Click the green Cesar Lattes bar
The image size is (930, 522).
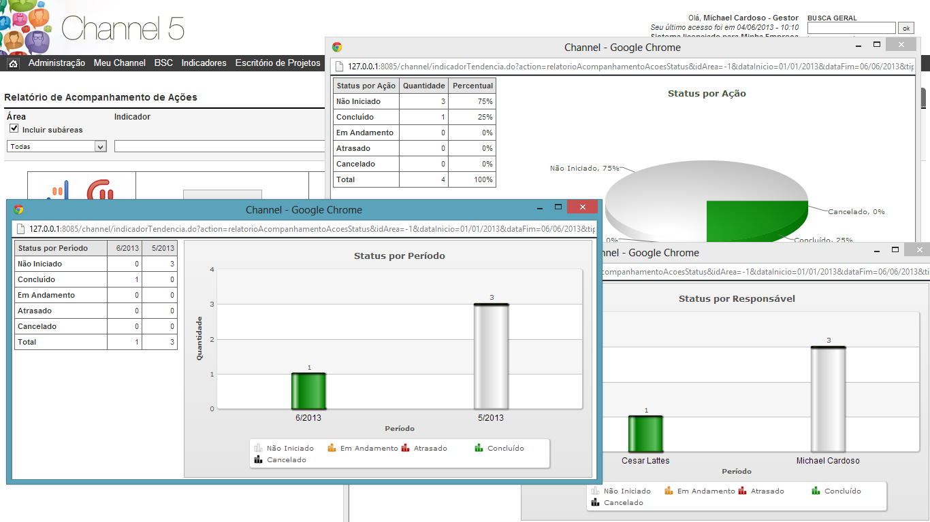click(x=645, y=434)
